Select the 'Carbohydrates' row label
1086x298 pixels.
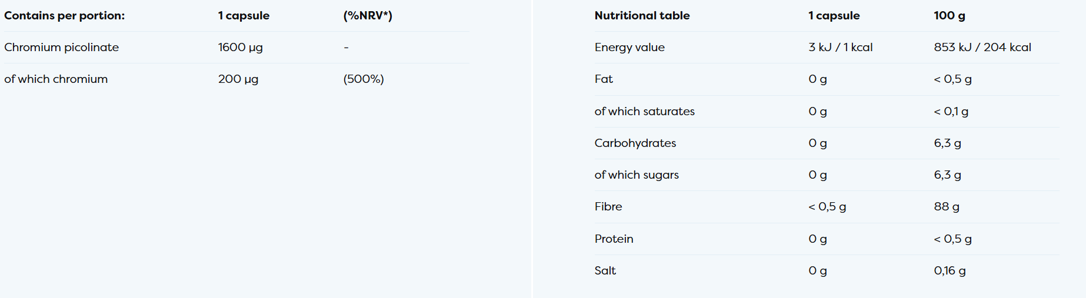635,143
